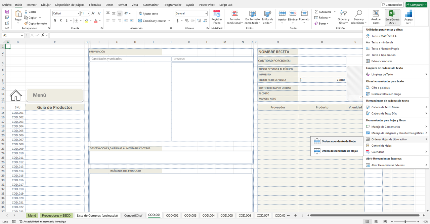Screen dimensions: 430x224
Task: Click the Eliminar celdas icon
Action: click(293, 13)
